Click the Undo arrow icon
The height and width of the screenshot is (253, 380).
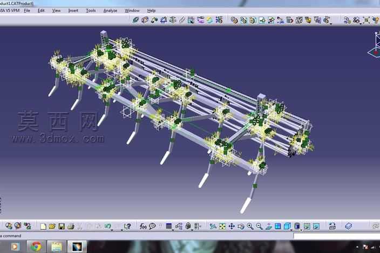pos(107,226)
